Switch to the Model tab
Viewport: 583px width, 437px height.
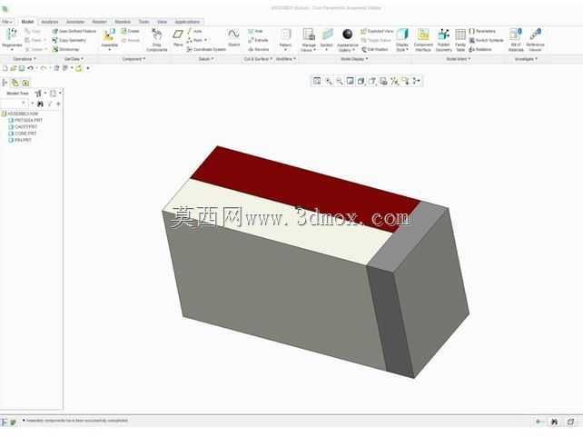pyautogui.click(x=27, y=22)
